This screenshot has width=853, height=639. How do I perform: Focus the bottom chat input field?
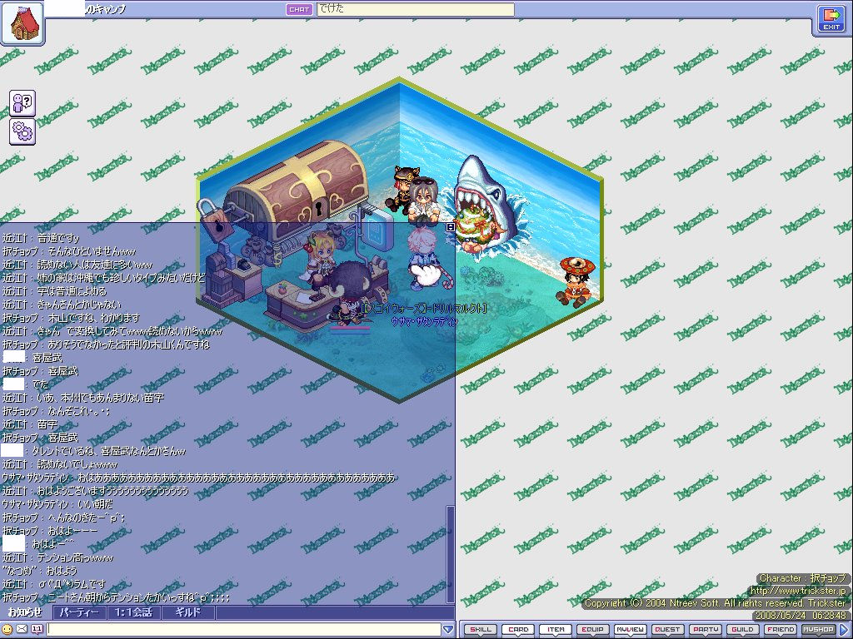(x=244, y=629)
